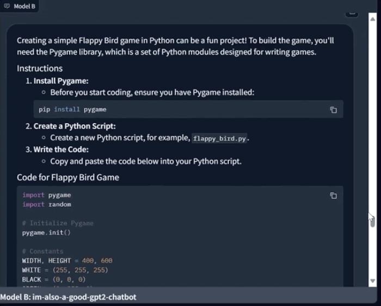This screenshot has width=381, height=306.
Task: Click the Instructions heading
Action: pos(40,68)
